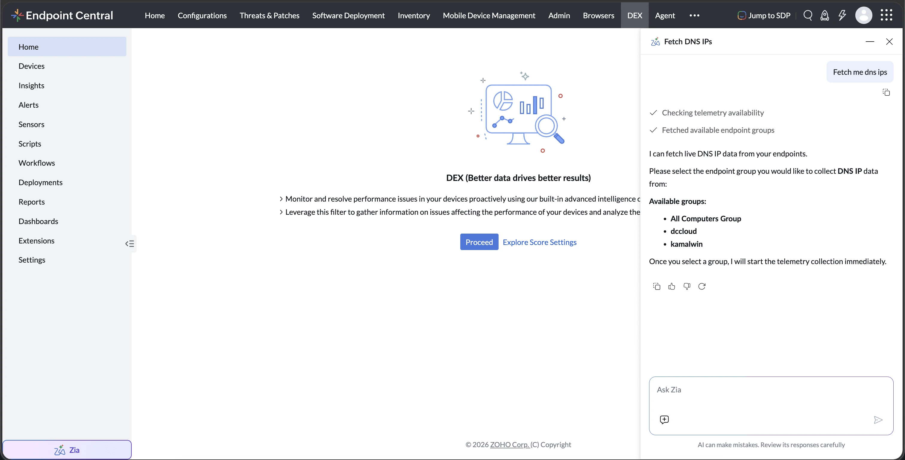
Task: Click the Endpoint Central logo
Action: click(62, 16)
